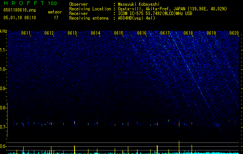Image resolution: width=243 pixels, height=154 pixels.
Task: Click the 0.9 kHz axis label
Action: (3, 89)
